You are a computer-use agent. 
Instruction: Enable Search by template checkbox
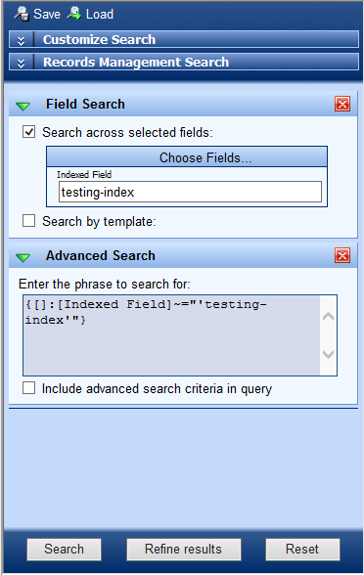click(29, 221)
